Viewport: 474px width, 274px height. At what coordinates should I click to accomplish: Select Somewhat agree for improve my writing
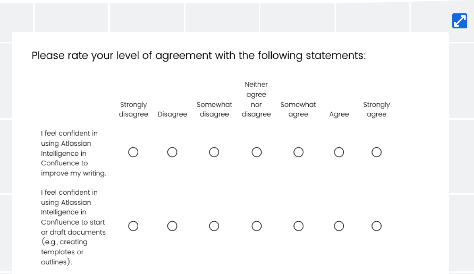coord(298,152)
